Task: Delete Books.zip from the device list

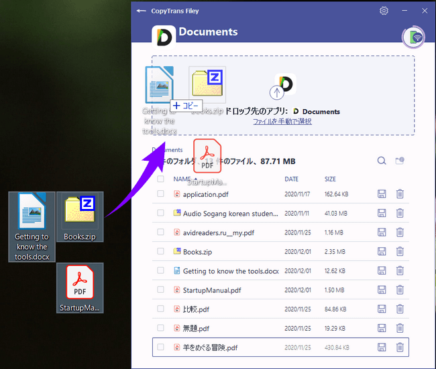Action: click(400, 251)
